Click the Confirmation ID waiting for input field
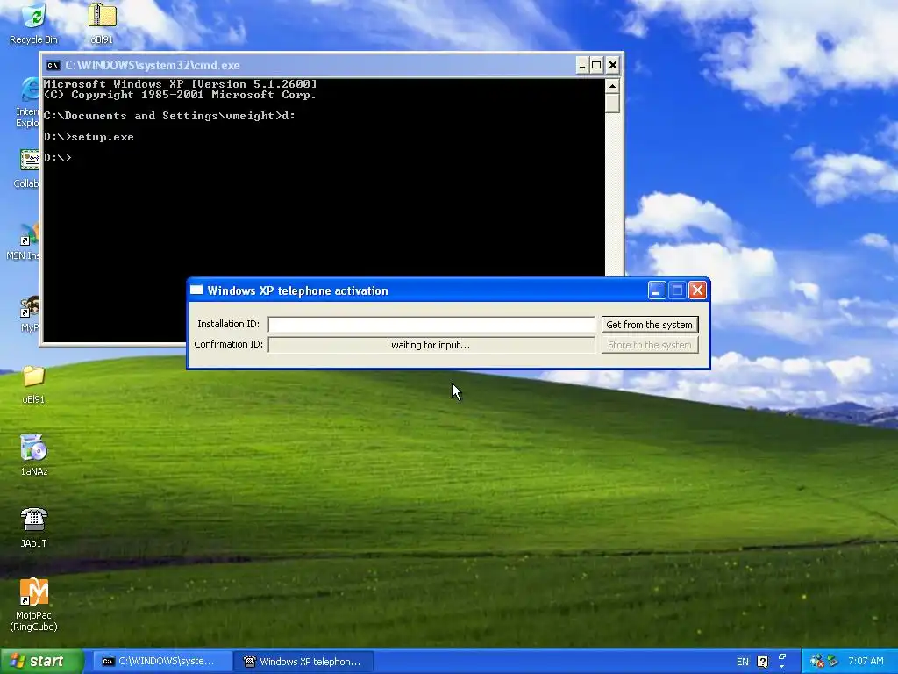 (431, 345)
